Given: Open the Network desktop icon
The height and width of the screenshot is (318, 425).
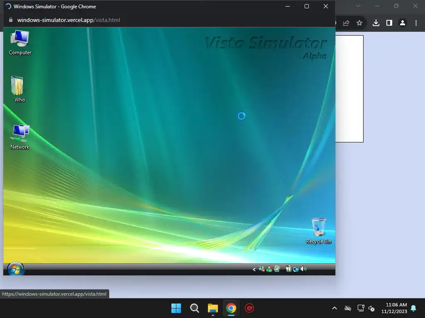Looking at the screenshot, I should pyautogui.click(x=20, y=137).
